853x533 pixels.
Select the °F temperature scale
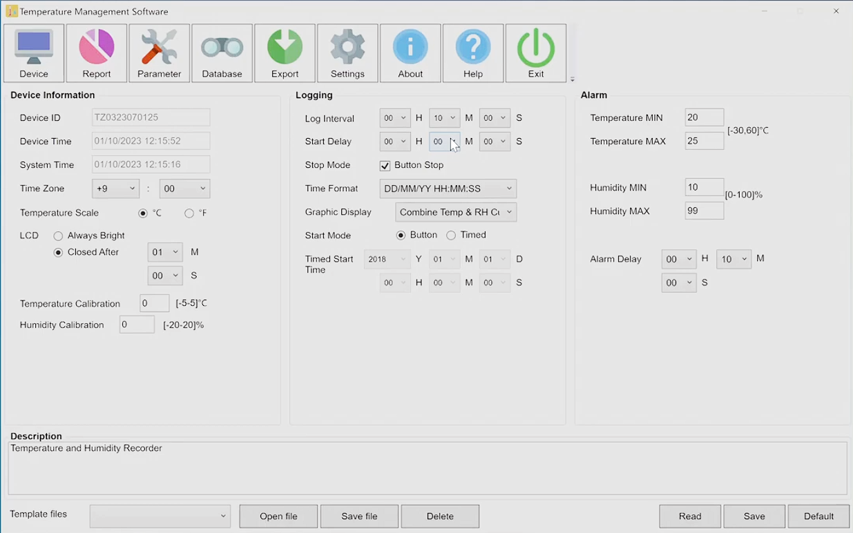(x=189, y=213)
